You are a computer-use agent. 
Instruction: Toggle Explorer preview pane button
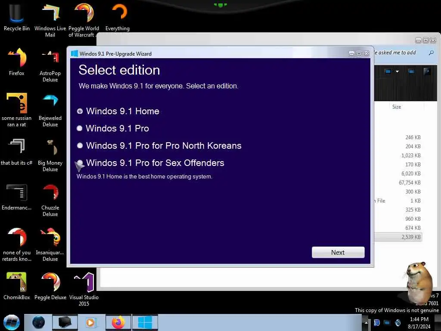click(x=411, y=72)
